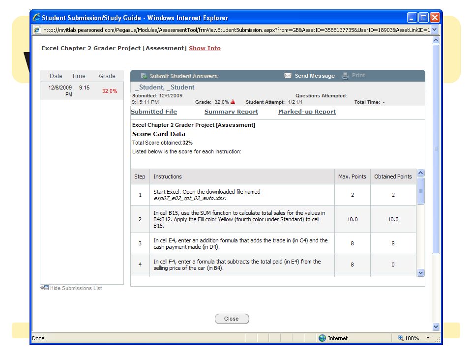Viewport: 472px width, 354px height.
Task: Click Hide Submissions List link
Action: (x=76, y=288)
